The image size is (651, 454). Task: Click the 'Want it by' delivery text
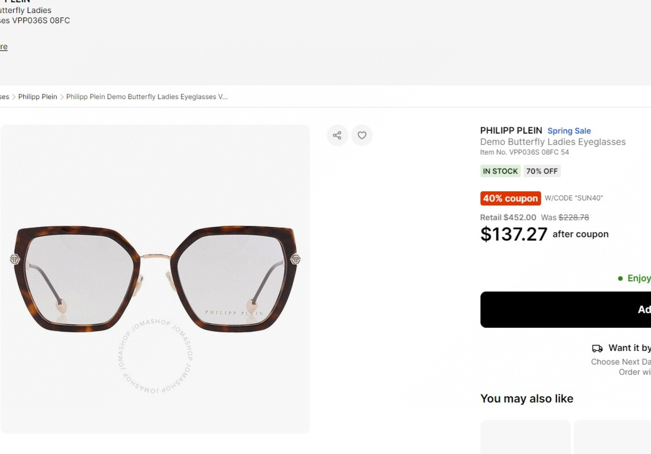pyautogui.click(x=629, y=348)
